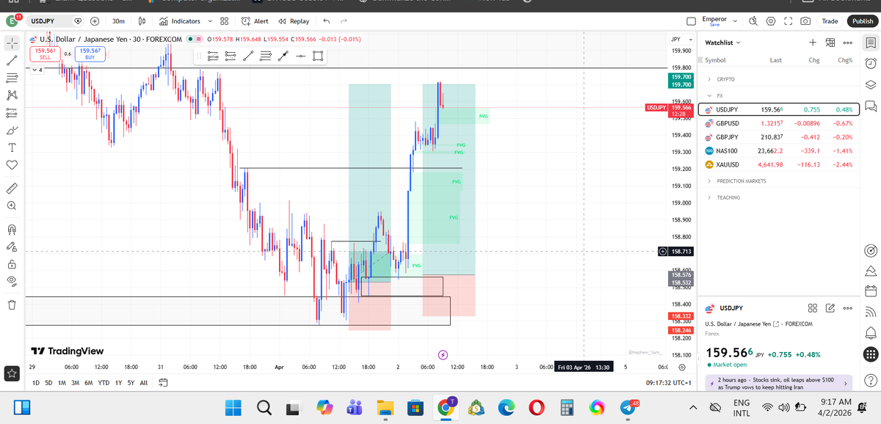Open the go to date calendar
This screenshot has width=881, height=424.
click(163, 383)
